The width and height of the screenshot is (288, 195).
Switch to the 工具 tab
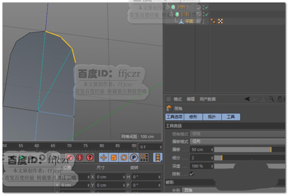pyautogui.click(x=231, y=117)
